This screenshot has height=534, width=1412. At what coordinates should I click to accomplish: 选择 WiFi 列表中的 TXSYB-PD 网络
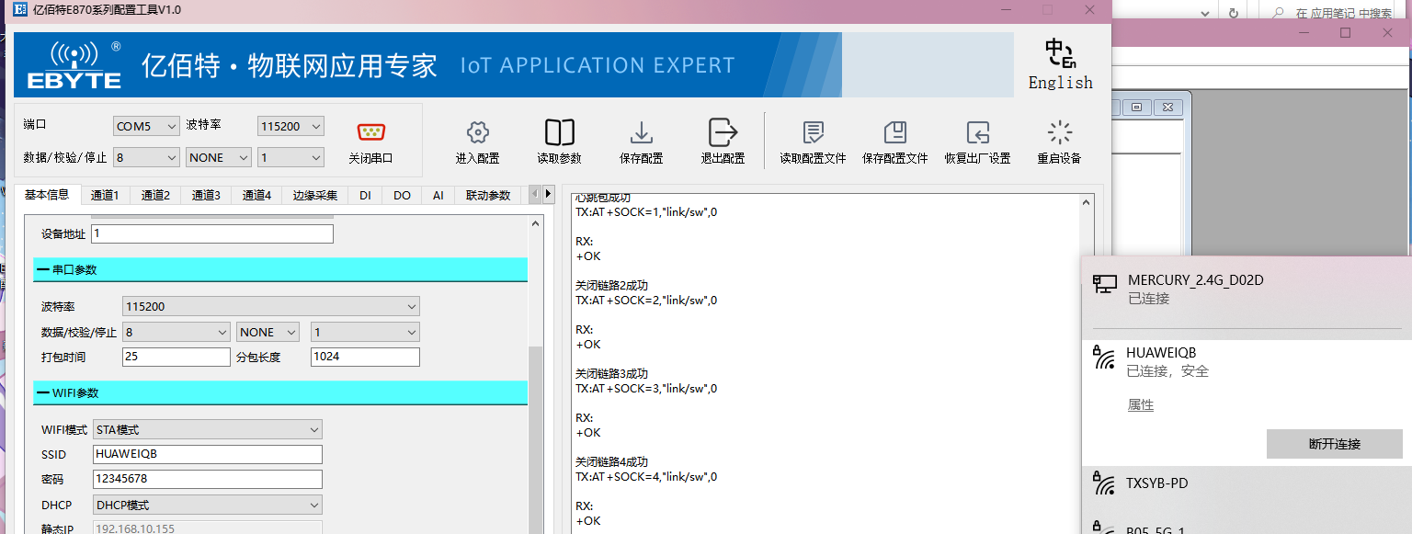[1156, 483]
